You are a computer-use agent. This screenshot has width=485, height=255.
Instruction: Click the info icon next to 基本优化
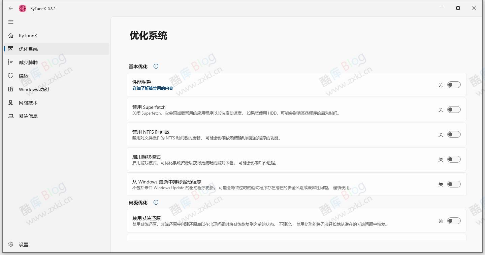(x=156, y=66)
